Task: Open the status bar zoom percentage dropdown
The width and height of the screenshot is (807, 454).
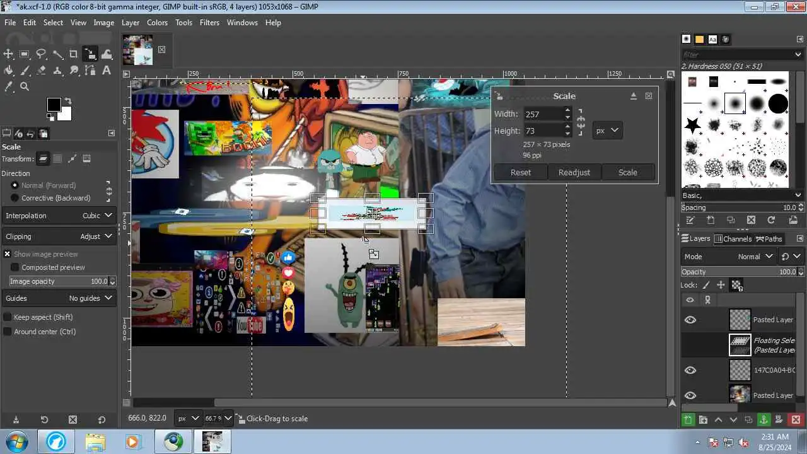Action: pyautogui.click(x=219, y=418)
